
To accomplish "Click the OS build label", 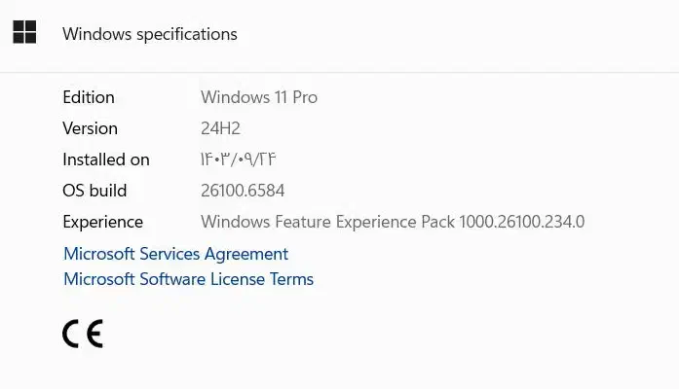I will click(94, 191).
